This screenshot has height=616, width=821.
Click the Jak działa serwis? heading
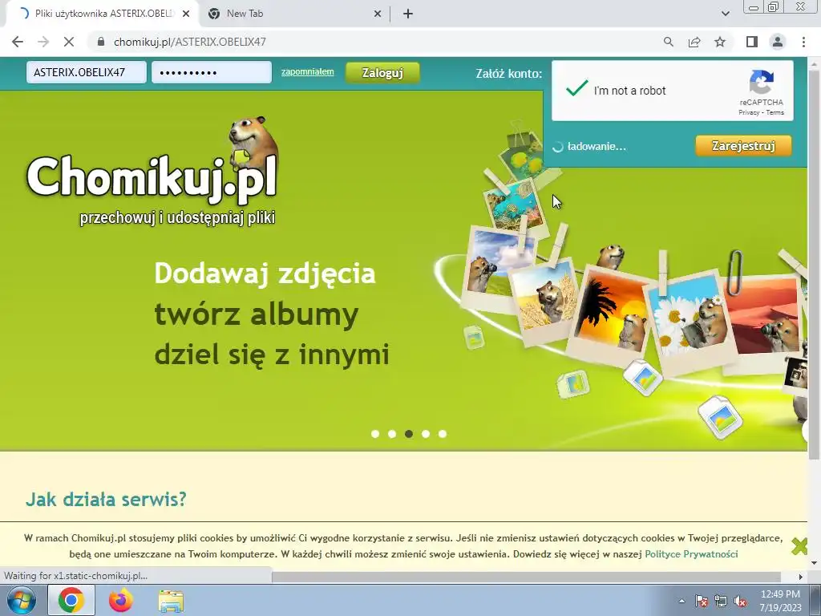pyautogui.click(x=106, y=499)
